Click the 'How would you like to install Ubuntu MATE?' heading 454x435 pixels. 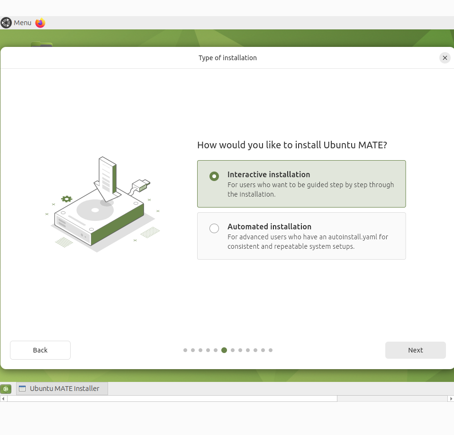[x=292, y=145]
